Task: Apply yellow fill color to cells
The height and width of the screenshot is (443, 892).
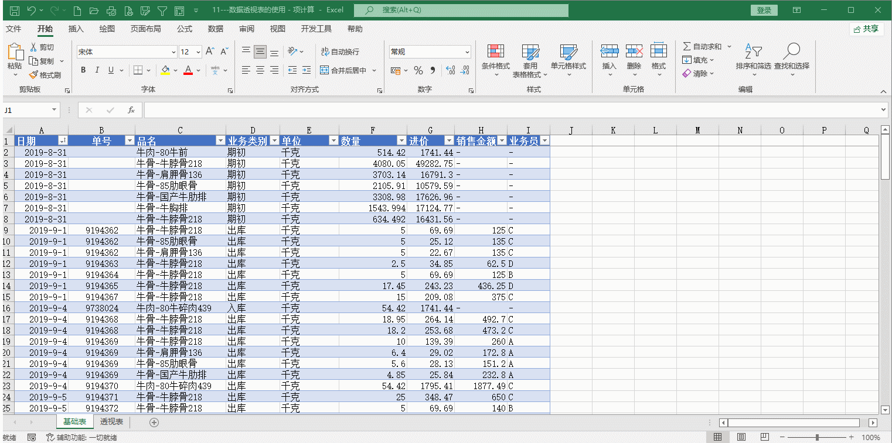Action: click(165, 70)
